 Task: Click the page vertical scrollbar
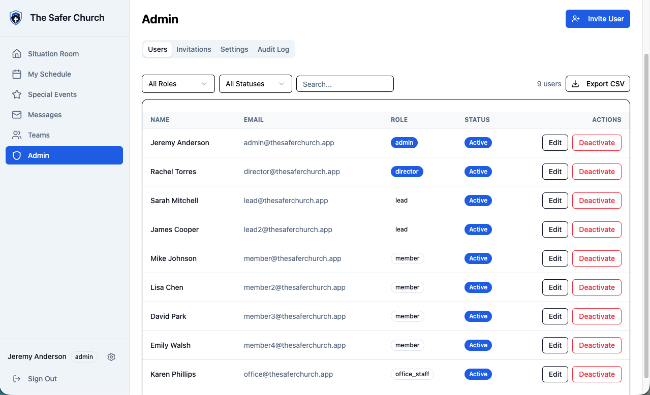646,215
